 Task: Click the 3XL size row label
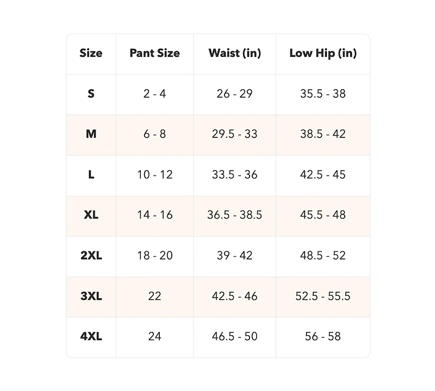[91, 296]
